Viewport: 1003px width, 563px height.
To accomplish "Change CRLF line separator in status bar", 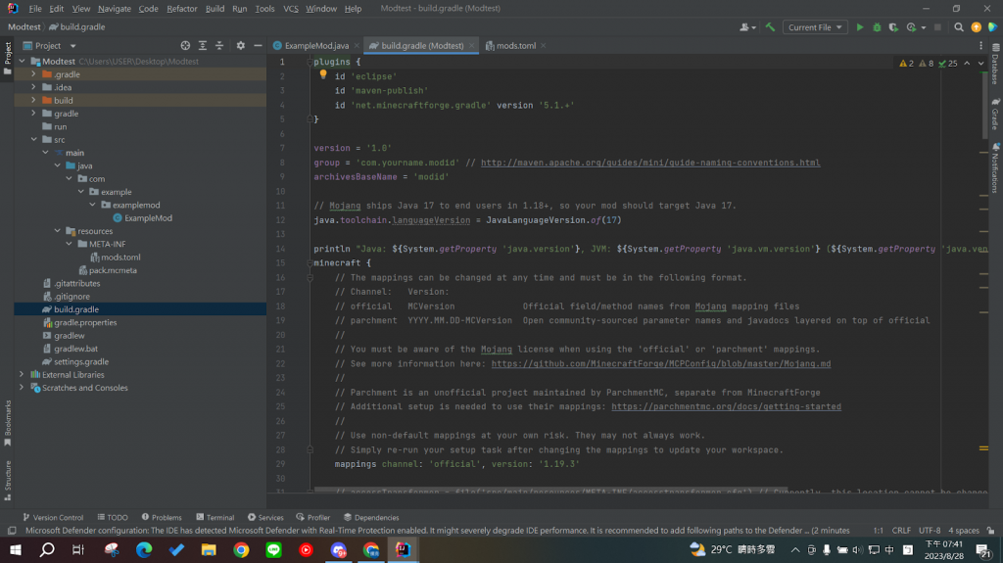I will [x=901, y=531].
